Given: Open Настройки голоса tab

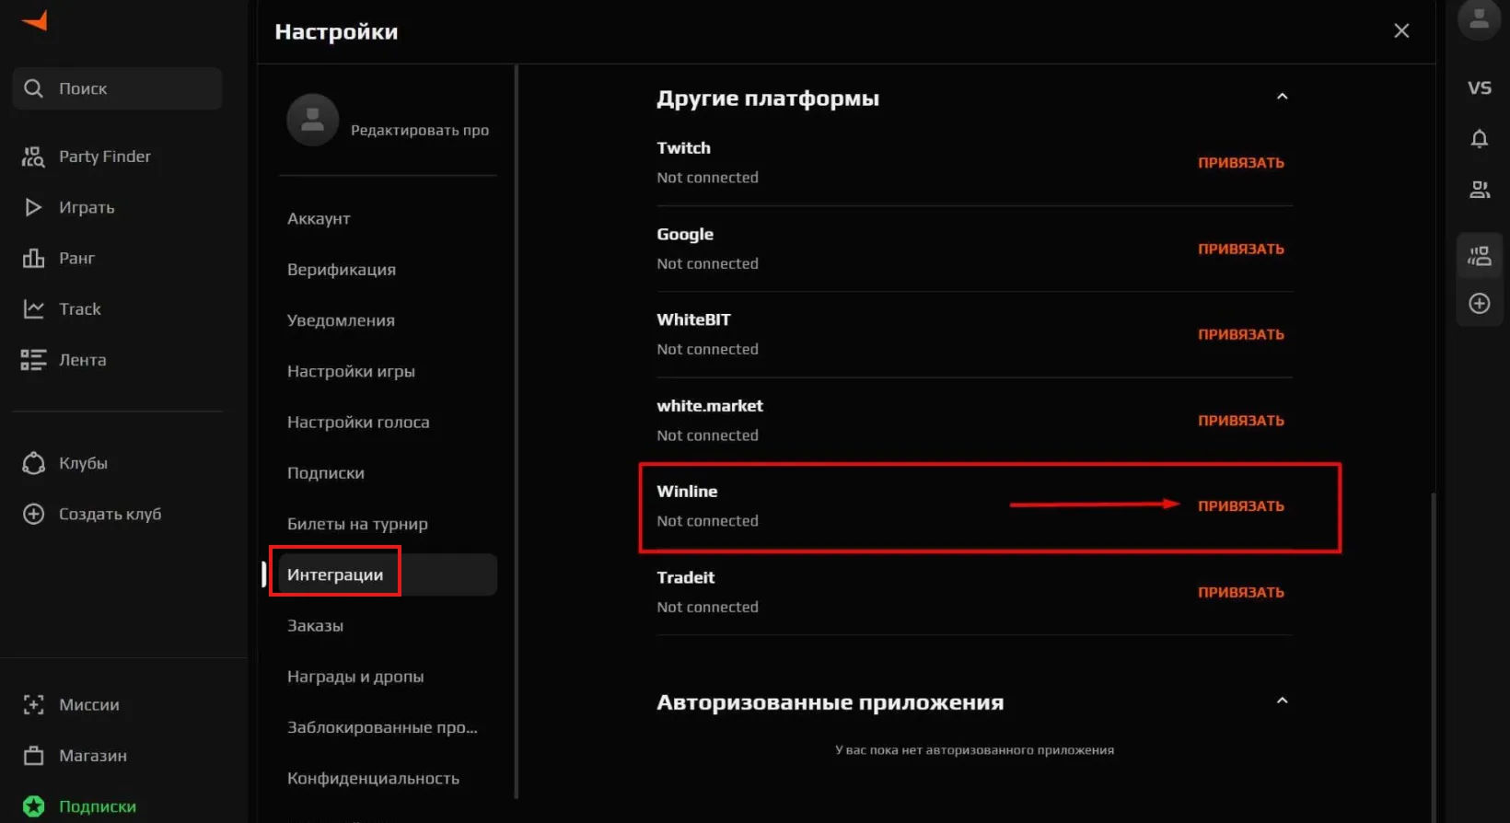Looking at the screenshot, I should point(358,423).
